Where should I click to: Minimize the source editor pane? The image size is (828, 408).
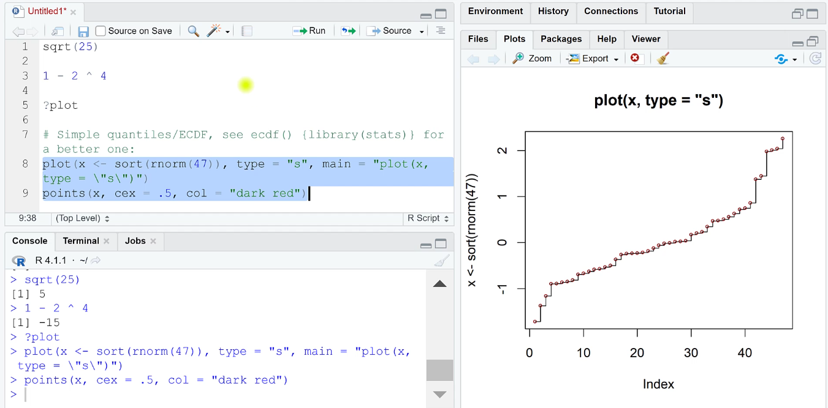[x=426, y=15]
